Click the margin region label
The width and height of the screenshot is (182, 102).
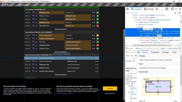pyautogui.click(x=146, y=79)
